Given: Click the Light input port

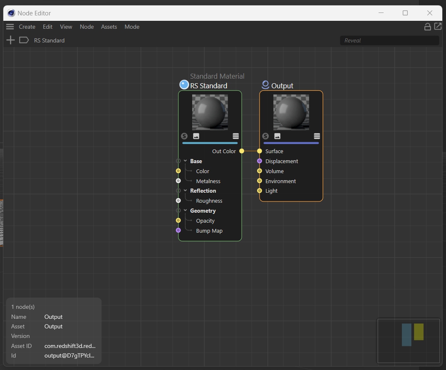Looking at the screenshot, I should coord(260,191).
